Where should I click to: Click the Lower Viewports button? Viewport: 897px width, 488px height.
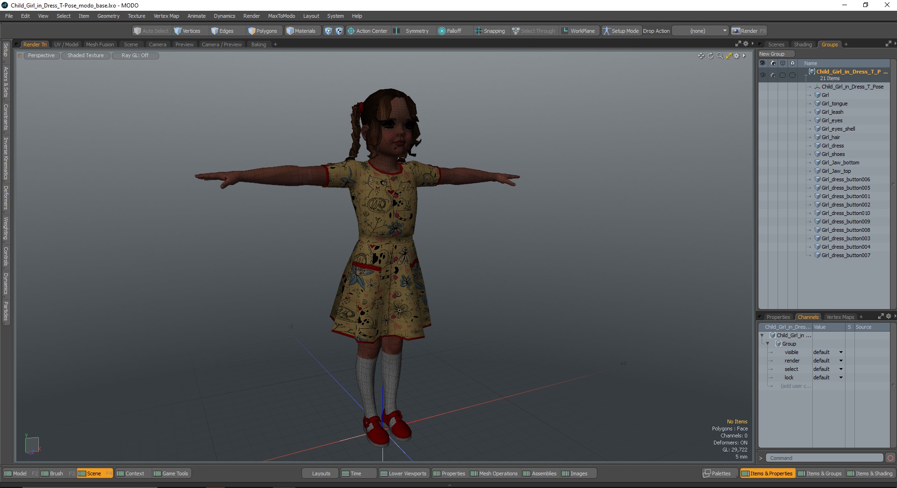tap(403, 473)
